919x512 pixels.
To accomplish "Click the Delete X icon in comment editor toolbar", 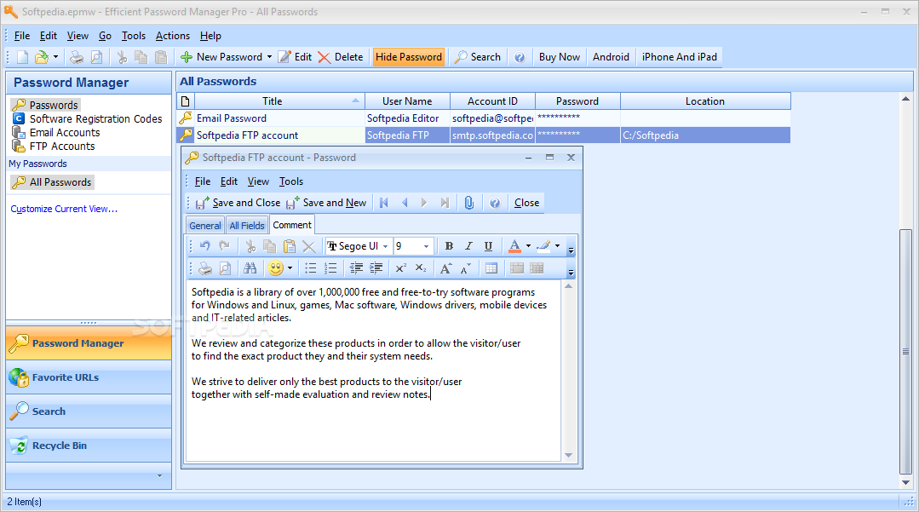I will pyautogui.click(x=309, y=246).
